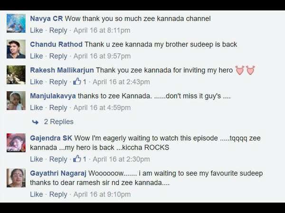Expand the 2 Replies thread arrow
Screen dimensions: 285x213
[35, 122]
